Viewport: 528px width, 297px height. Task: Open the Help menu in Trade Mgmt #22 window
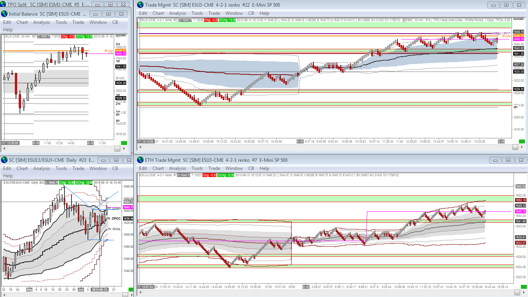click(x=264, y=13)
